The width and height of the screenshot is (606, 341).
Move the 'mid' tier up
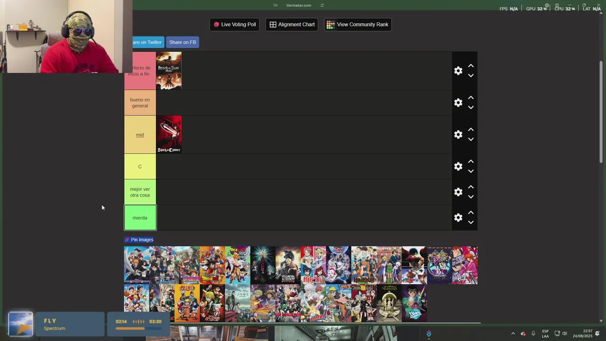pyautogui.click(x=471, y=130)
